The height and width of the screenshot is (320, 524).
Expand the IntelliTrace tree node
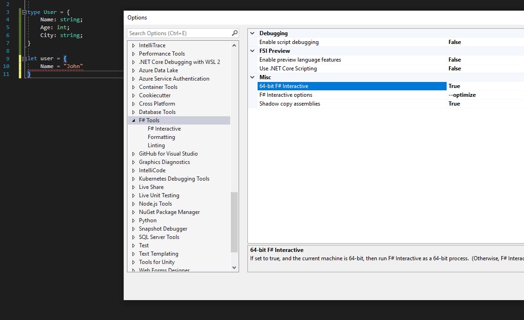click(134, 45)
